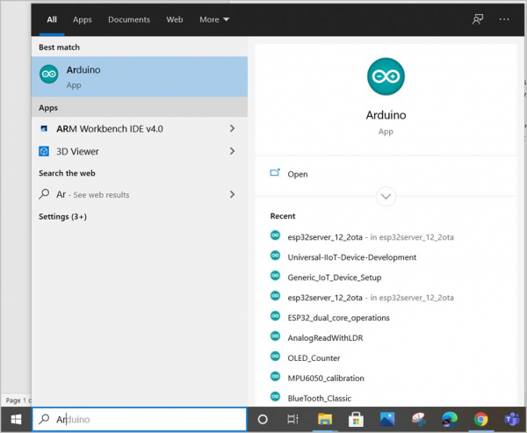Switch to the Web search tab

(x=175, y=19)
